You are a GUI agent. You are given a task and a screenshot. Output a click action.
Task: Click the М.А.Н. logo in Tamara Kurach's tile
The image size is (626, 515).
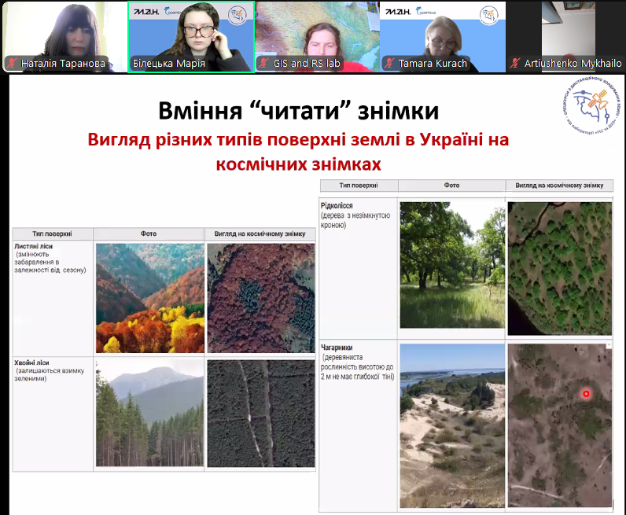point(398,12)
